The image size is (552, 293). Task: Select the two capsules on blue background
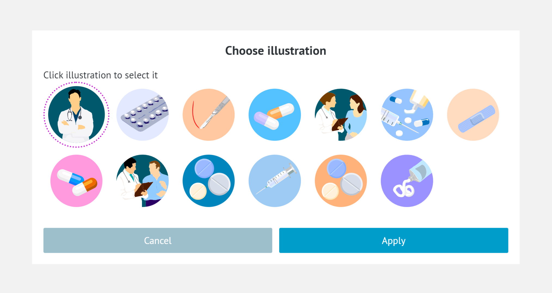click(275, 115)
